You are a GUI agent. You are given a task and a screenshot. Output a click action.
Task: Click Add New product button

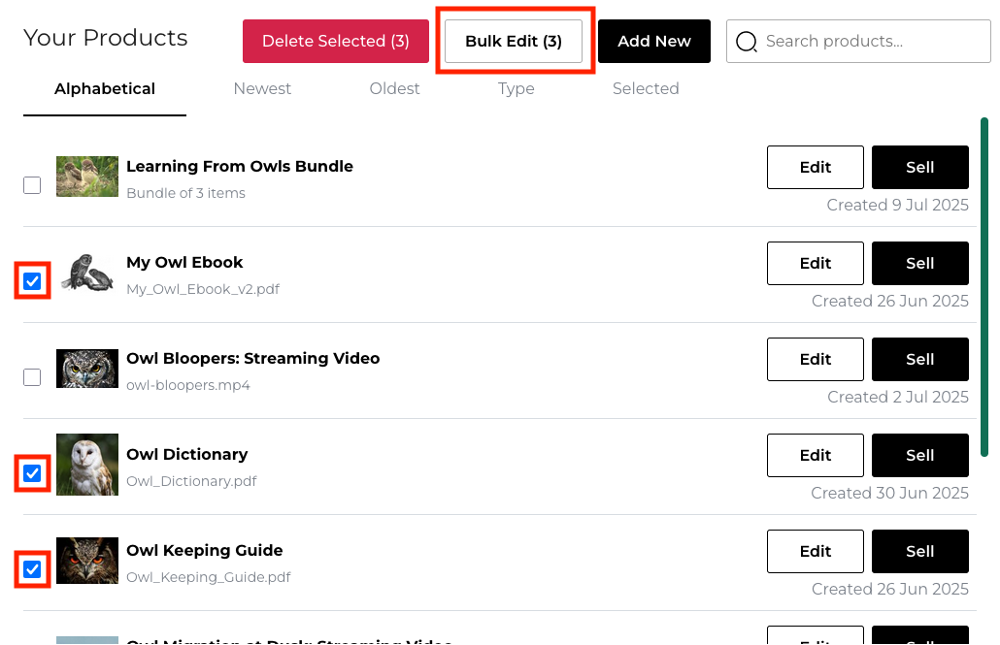point(654,42)
